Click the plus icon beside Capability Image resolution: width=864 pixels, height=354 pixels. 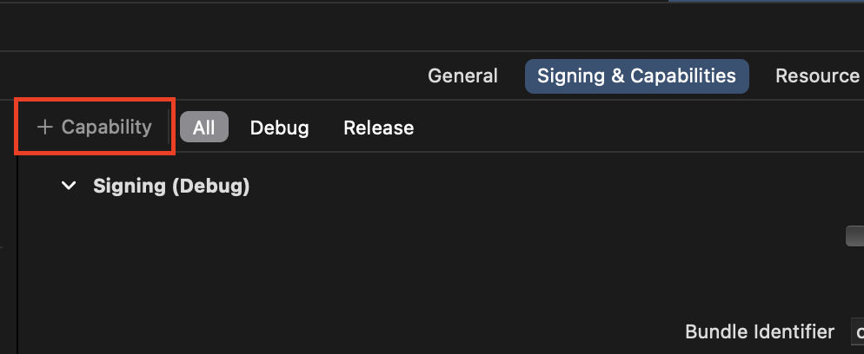(45, 128)
